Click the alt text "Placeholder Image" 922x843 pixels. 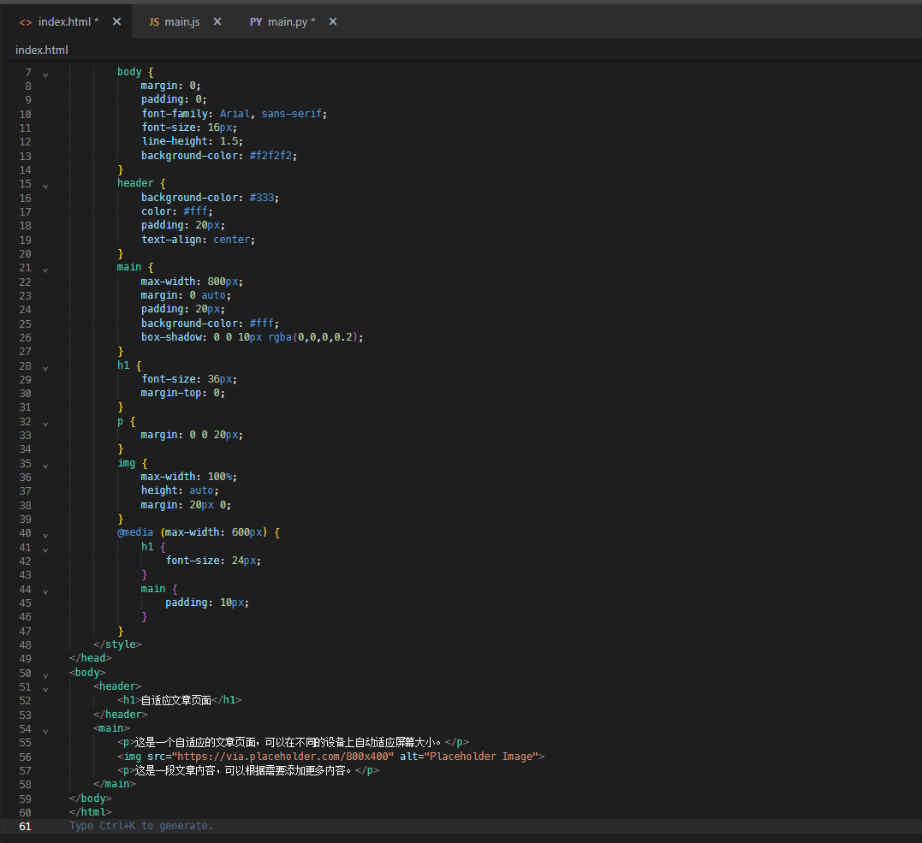pyautogui.click(x=481, y=757)
